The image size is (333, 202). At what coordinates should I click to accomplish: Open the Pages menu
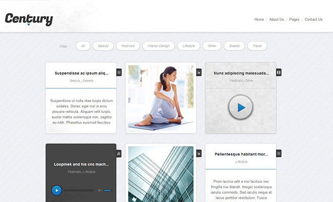coord(294,20)
